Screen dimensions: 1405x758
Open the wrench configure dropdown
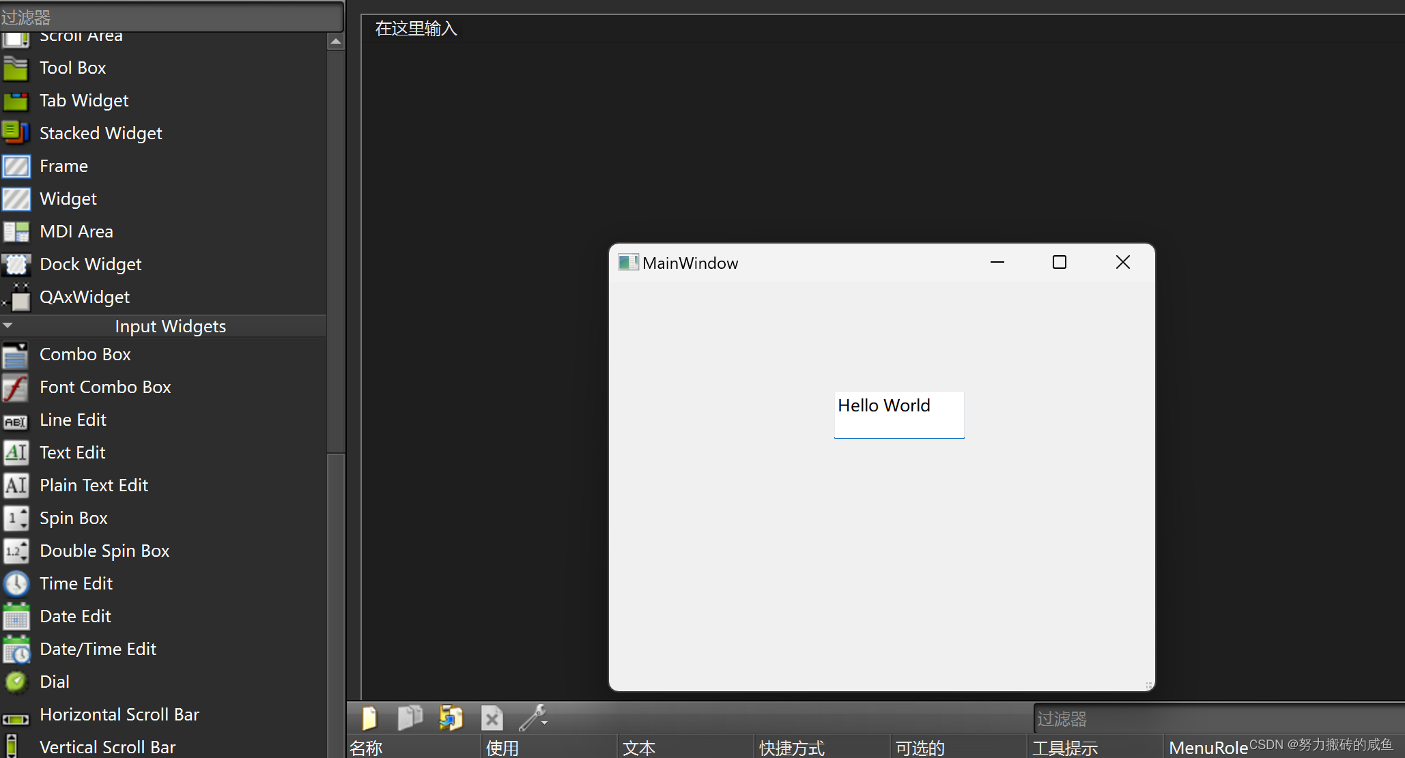[533, 718]
